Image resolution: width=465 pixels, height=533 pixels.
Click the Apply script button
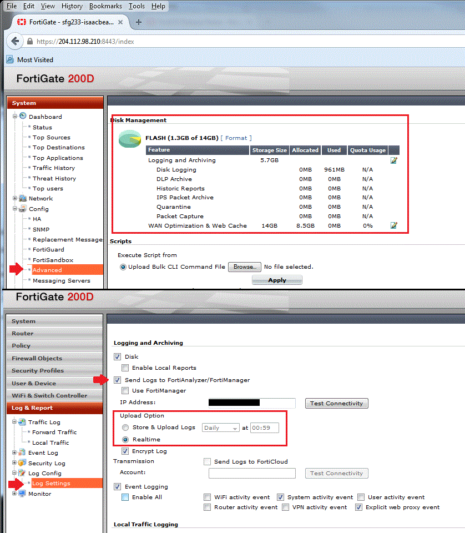277,280
